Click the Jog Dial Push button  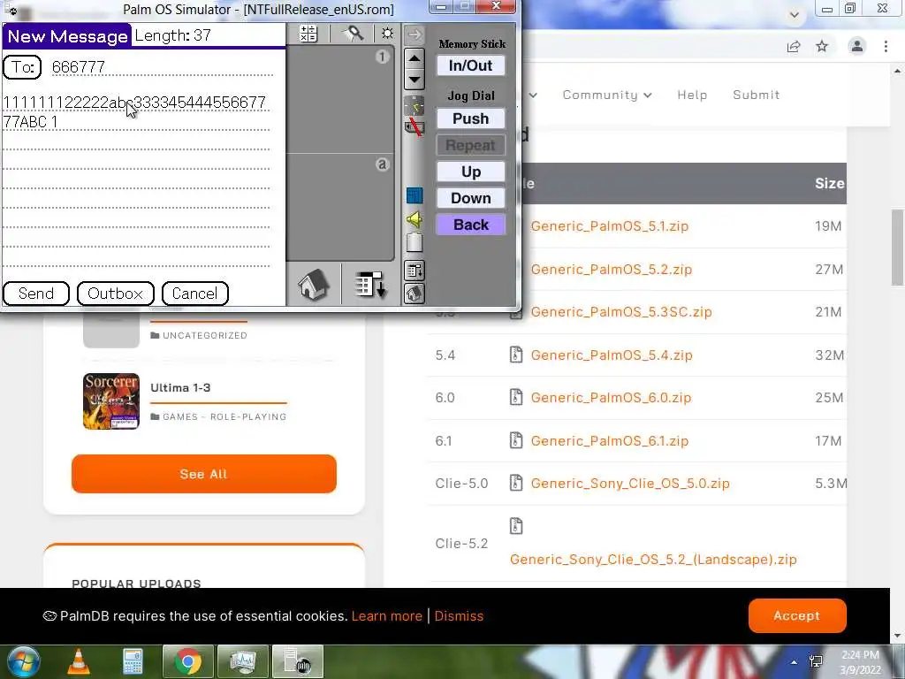(x=471, y=118)
